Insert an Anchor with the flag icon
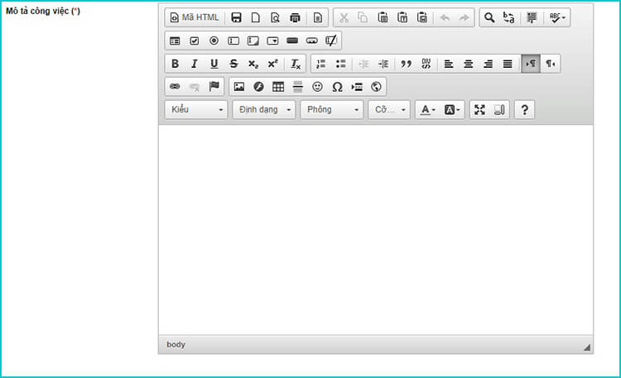621x378 pixels. click(x=214, y=87)
